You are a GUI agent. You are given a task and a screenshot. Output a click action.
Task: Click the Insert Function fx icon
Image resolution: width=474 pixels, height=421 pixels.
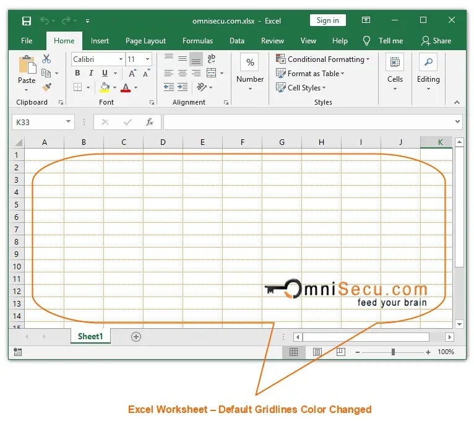point(150,123)
